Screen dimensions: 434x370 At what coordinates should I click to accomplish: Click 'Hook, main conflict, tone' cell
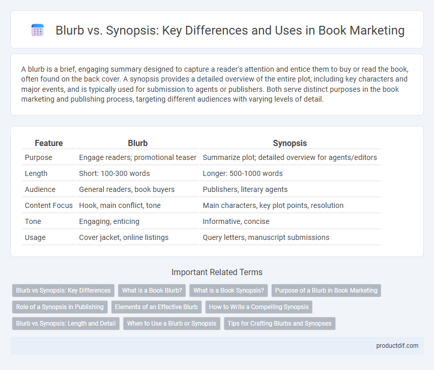point(137,205)
